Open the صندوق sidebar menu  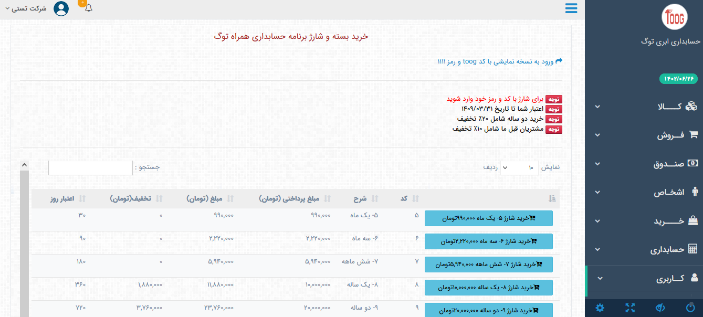click(x=644, y=164)
